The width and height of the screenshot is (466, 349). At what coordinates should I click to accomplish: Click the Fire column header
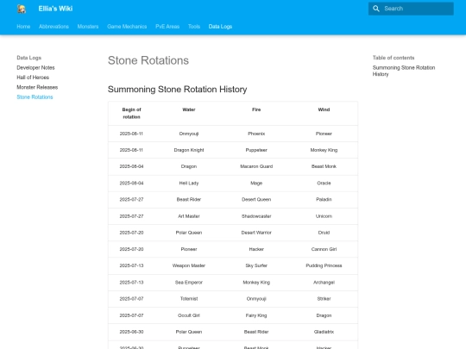tap(256, 109)
